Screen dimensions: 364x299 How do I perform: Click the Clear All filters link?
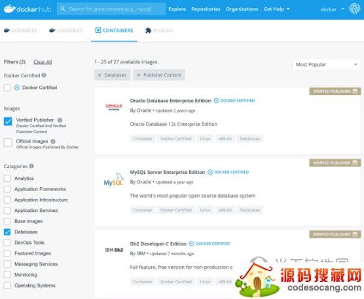coord(43,62)
